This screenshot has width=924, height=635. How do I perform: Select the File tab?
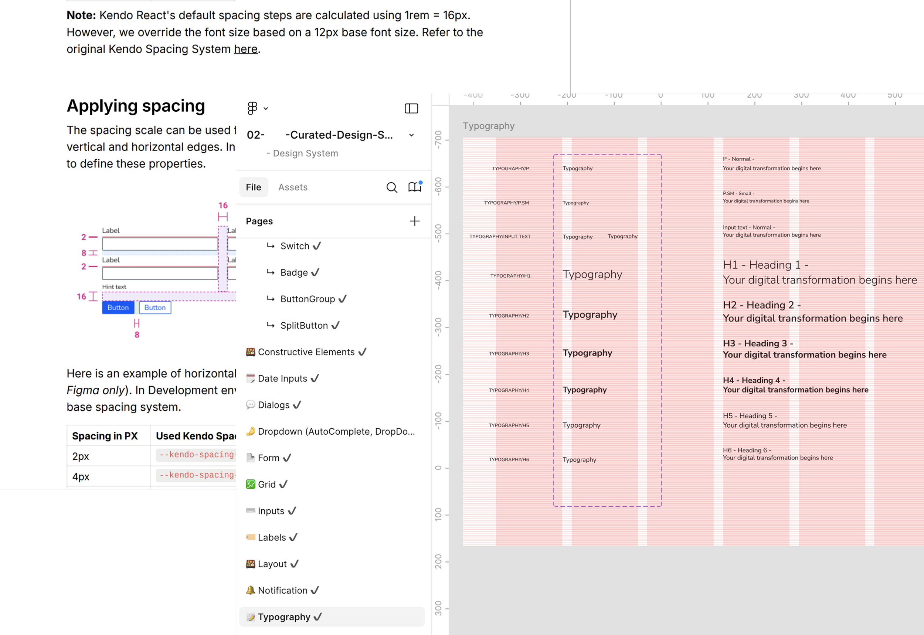pyautogui.click(x=254, y=187)
